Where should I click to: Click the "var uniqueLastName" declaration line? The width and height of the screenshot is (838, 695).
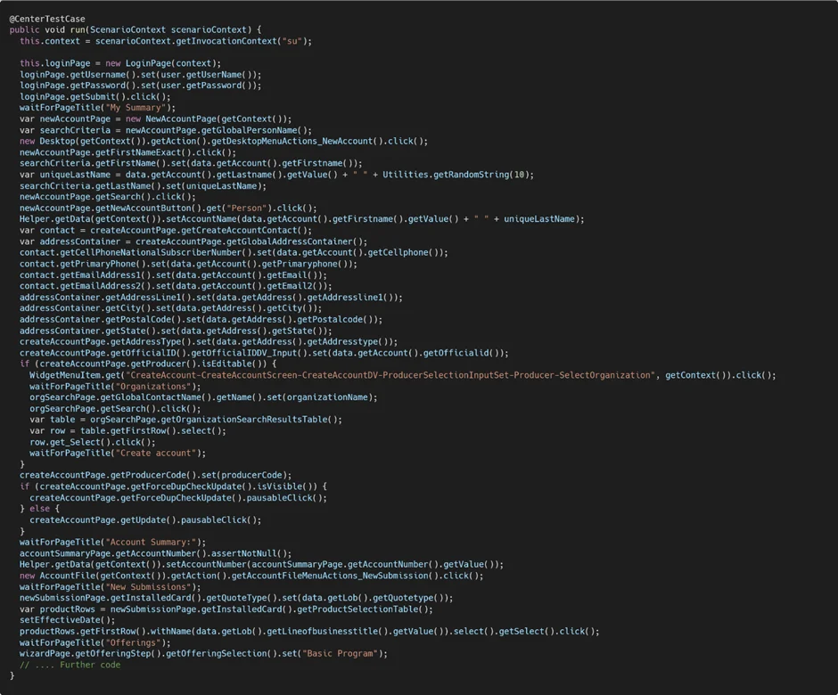[277, 175]
